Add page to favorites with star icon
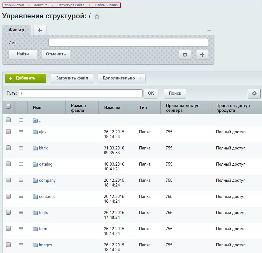This screenshot has width=262, height=253. click(97, 16)
